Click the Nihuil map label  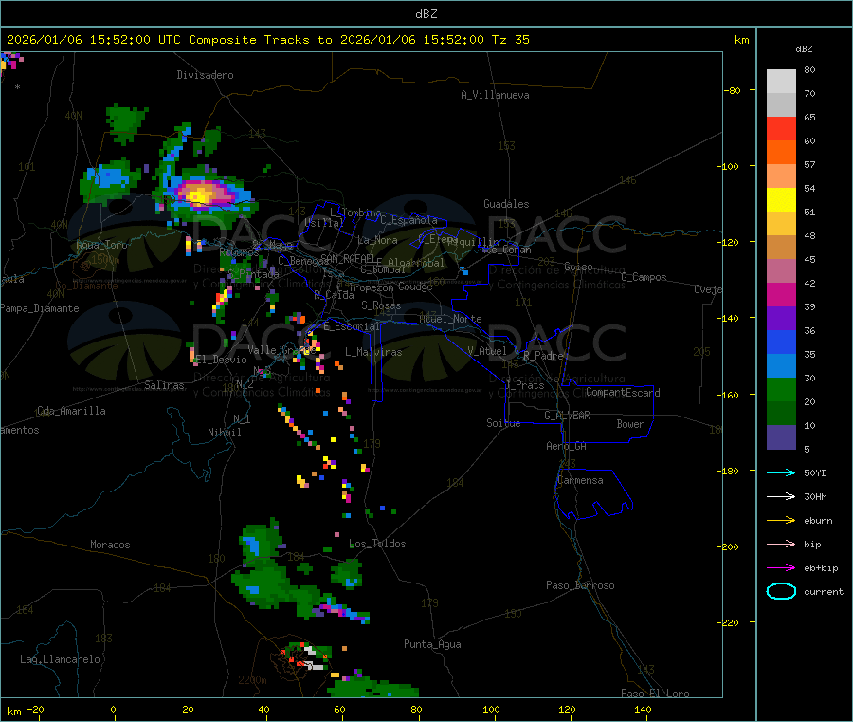click(225, 433)
